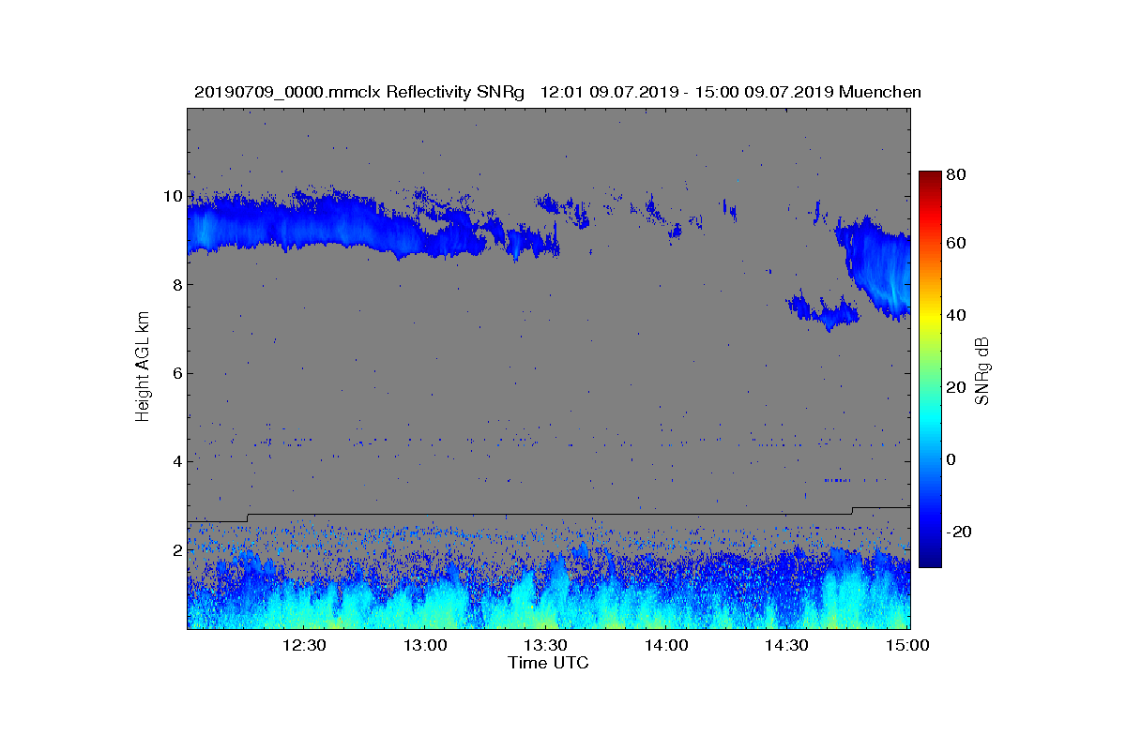The height and width of the screenshot is (750, 1126).
Task: Click the colorbar value label 60
Action: (957, 244)
